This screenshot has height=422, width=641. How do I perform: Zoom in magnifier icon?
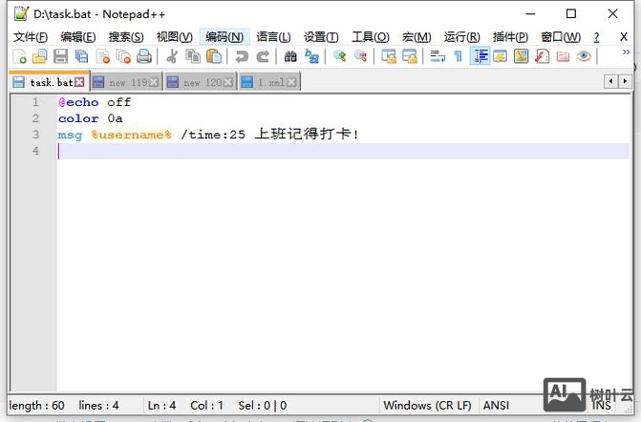tap(340, 56)
